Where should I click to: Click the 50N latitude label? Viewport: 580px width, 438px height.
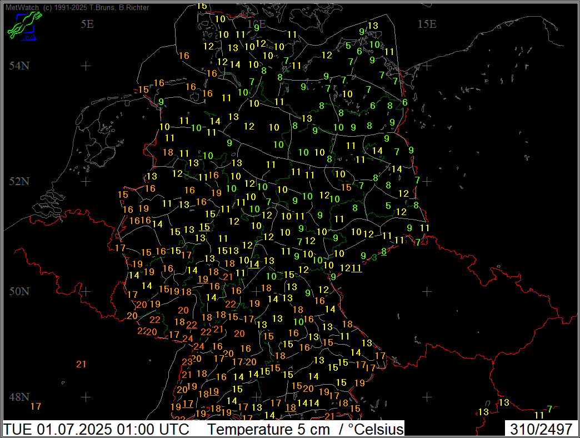click(x=19, y=291)
